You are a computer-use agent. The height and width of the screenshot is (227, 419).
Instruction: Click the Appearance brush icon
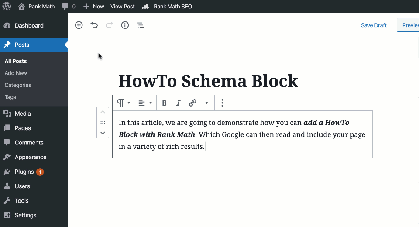point(7,157)
